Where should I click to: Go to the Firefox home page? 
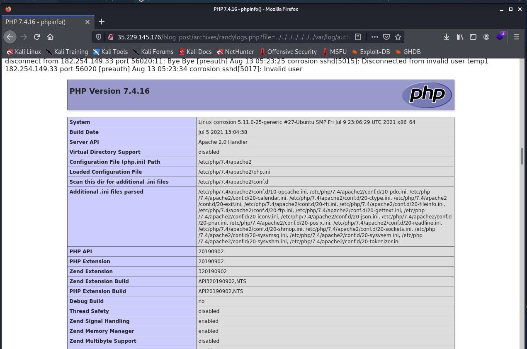point(50,37)
